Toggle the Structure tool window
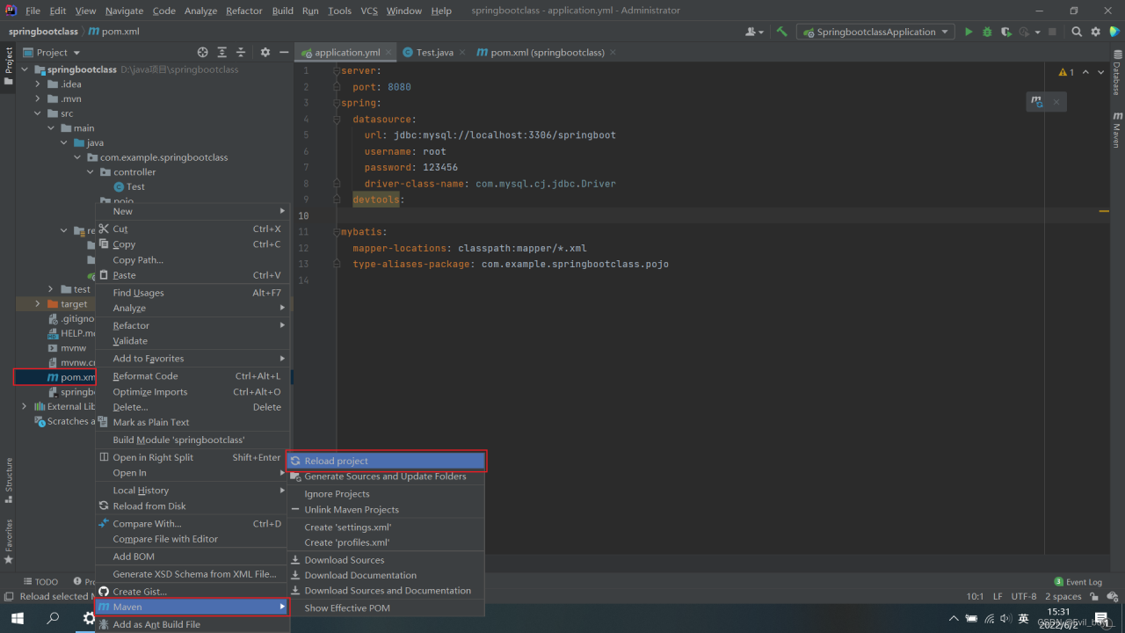Viewport: 1125px width, 633px height. tap(9, 479)
